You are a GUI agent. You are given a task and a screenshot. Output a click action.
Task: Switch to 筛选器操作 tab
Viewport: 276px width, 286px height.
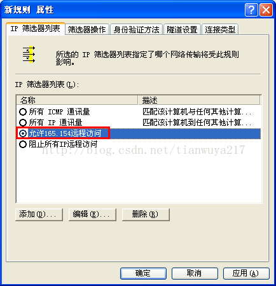(87, 29)
